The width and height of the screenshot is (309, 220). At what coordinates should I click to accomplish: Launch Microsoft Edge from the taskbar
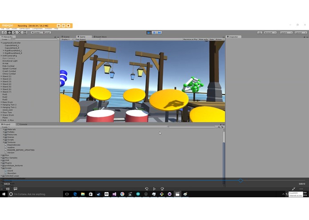click(x=75, y=194)
